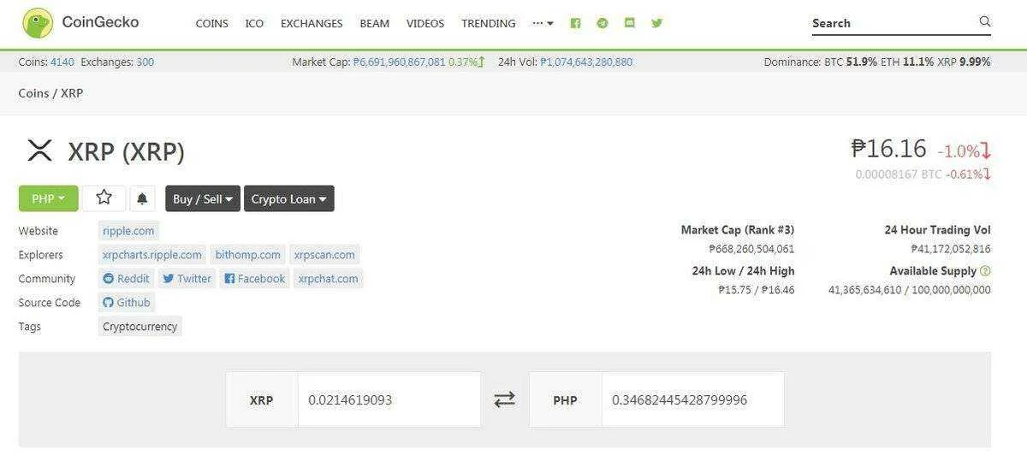The width and height of the screenshot is (1027, 461).
Task: Click the Coins breadcrumb link
Action: (x=33, y=93)
